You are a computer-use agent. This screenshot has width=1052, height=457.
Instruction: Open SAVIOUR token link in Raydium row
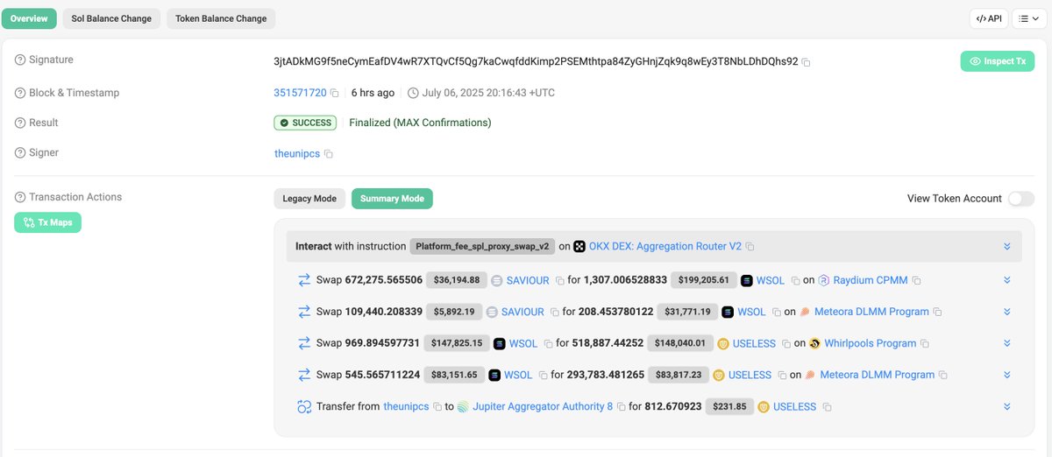[x=528, y=280]
